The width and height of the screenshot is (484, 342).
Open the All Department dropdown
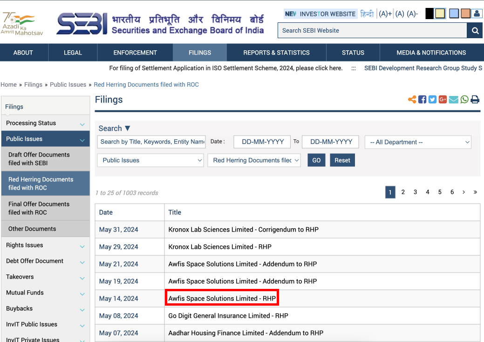[x=418, y=142]
